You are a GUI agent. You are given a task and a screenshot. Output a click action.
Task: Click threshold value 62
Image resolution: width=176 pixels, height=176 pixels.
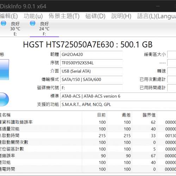tap(153, 122)
